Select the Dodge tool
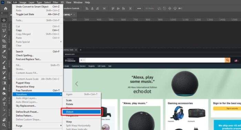Screen dimensions: 241x130 [x=4, y=94]
